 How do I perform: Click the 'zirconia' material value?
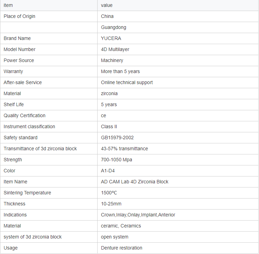[x=109, y=93]
